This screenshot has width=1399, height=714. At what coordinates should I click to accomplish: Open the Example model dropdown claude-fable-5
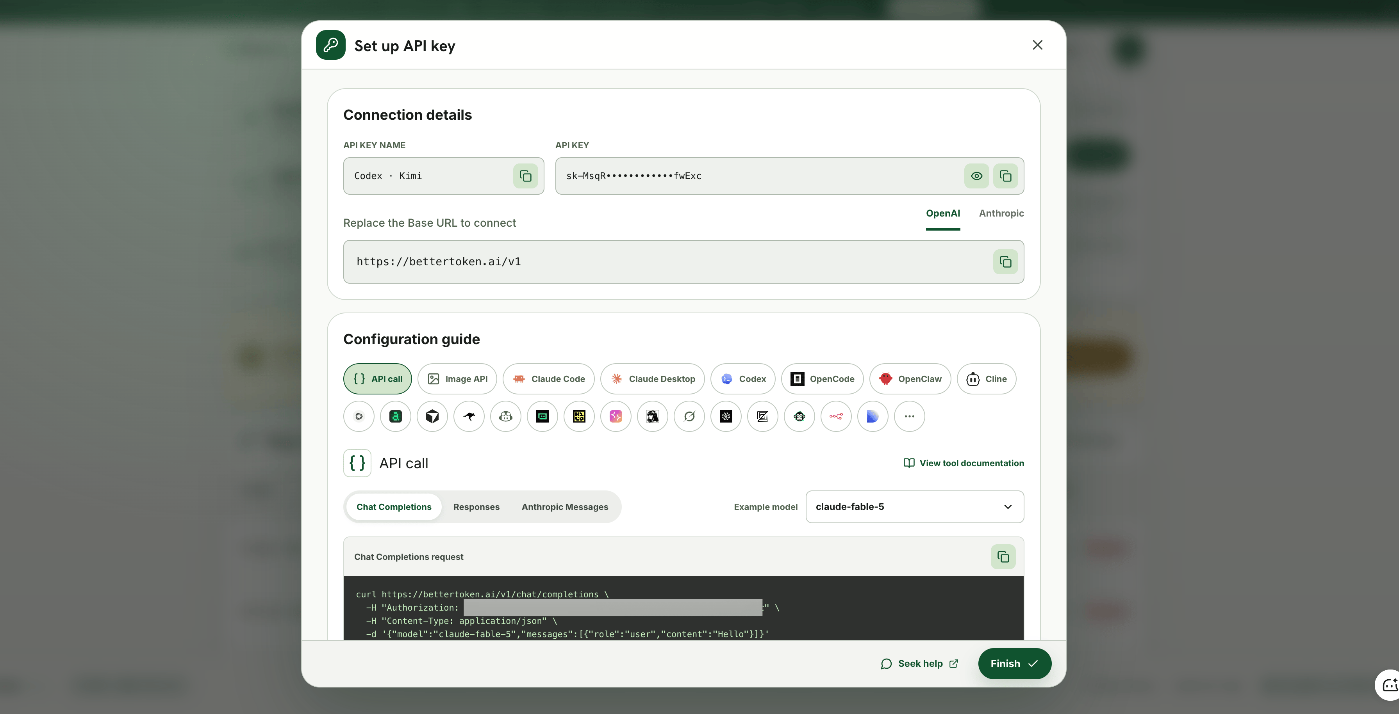point(915,507)
